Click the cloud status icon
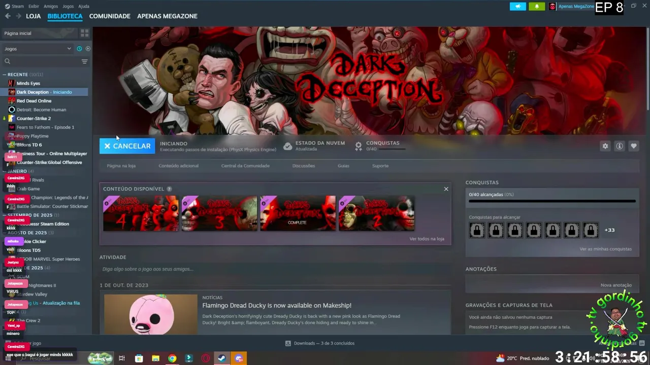 288,146
